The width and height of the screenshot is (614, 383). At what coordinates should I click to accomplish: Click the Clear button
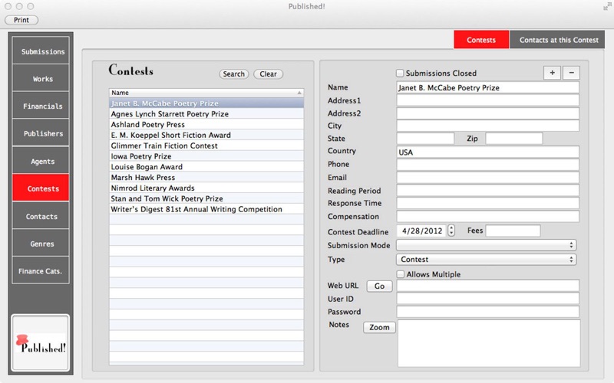tap(268, 74)
